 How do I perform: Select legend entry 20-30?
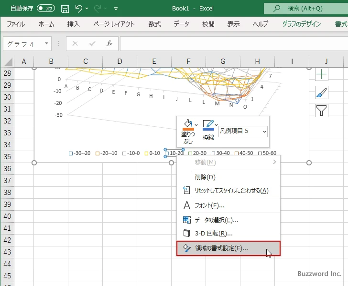point(197,153)
